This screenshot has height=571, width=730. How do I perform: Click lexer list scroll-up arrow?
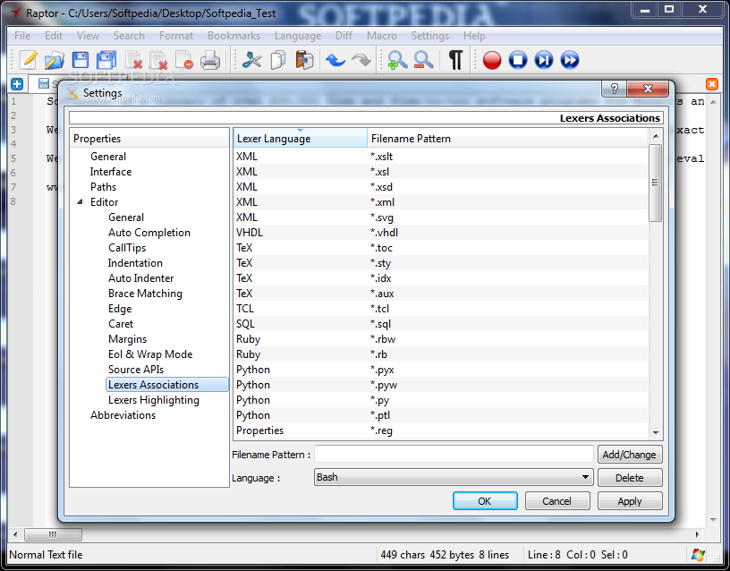click(656, 136)
